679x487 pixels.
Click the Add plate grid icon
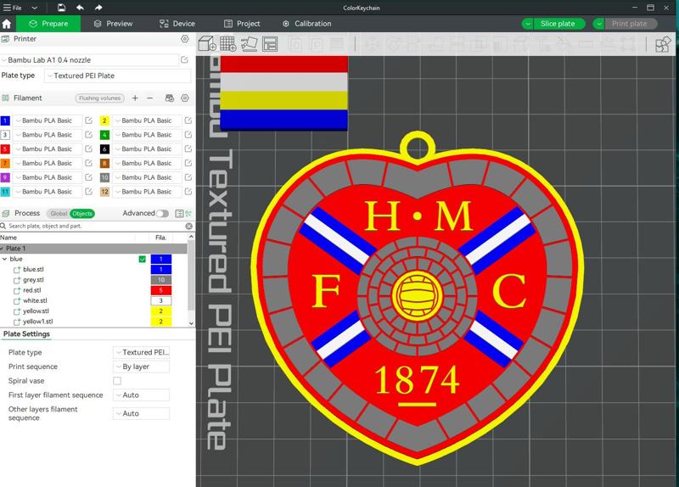(x=227, y=44)
